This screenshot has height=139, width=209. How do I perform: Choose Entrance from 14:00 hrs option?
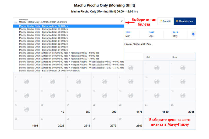pyautogui.click(x=69, y=50)
